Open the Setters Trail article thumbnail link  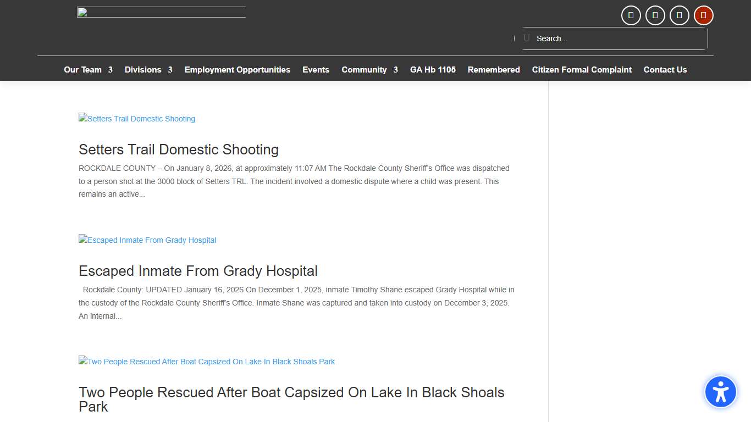[136, 119]
